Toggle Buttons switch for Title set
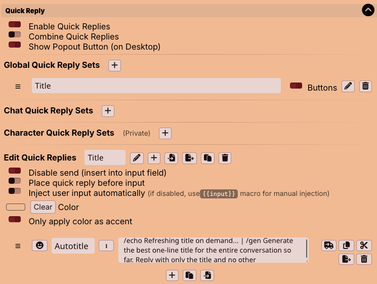Screen dimensions: 377x284 [296, 86]
